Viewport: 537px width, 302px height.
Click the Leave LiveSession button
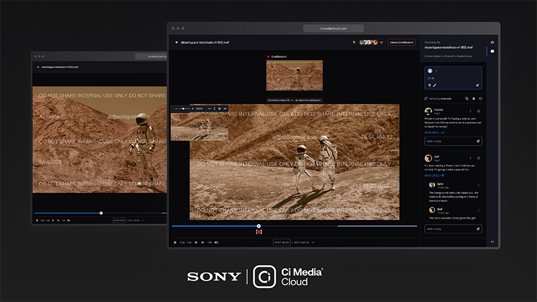pyautogui.click(x=401, y=42)
